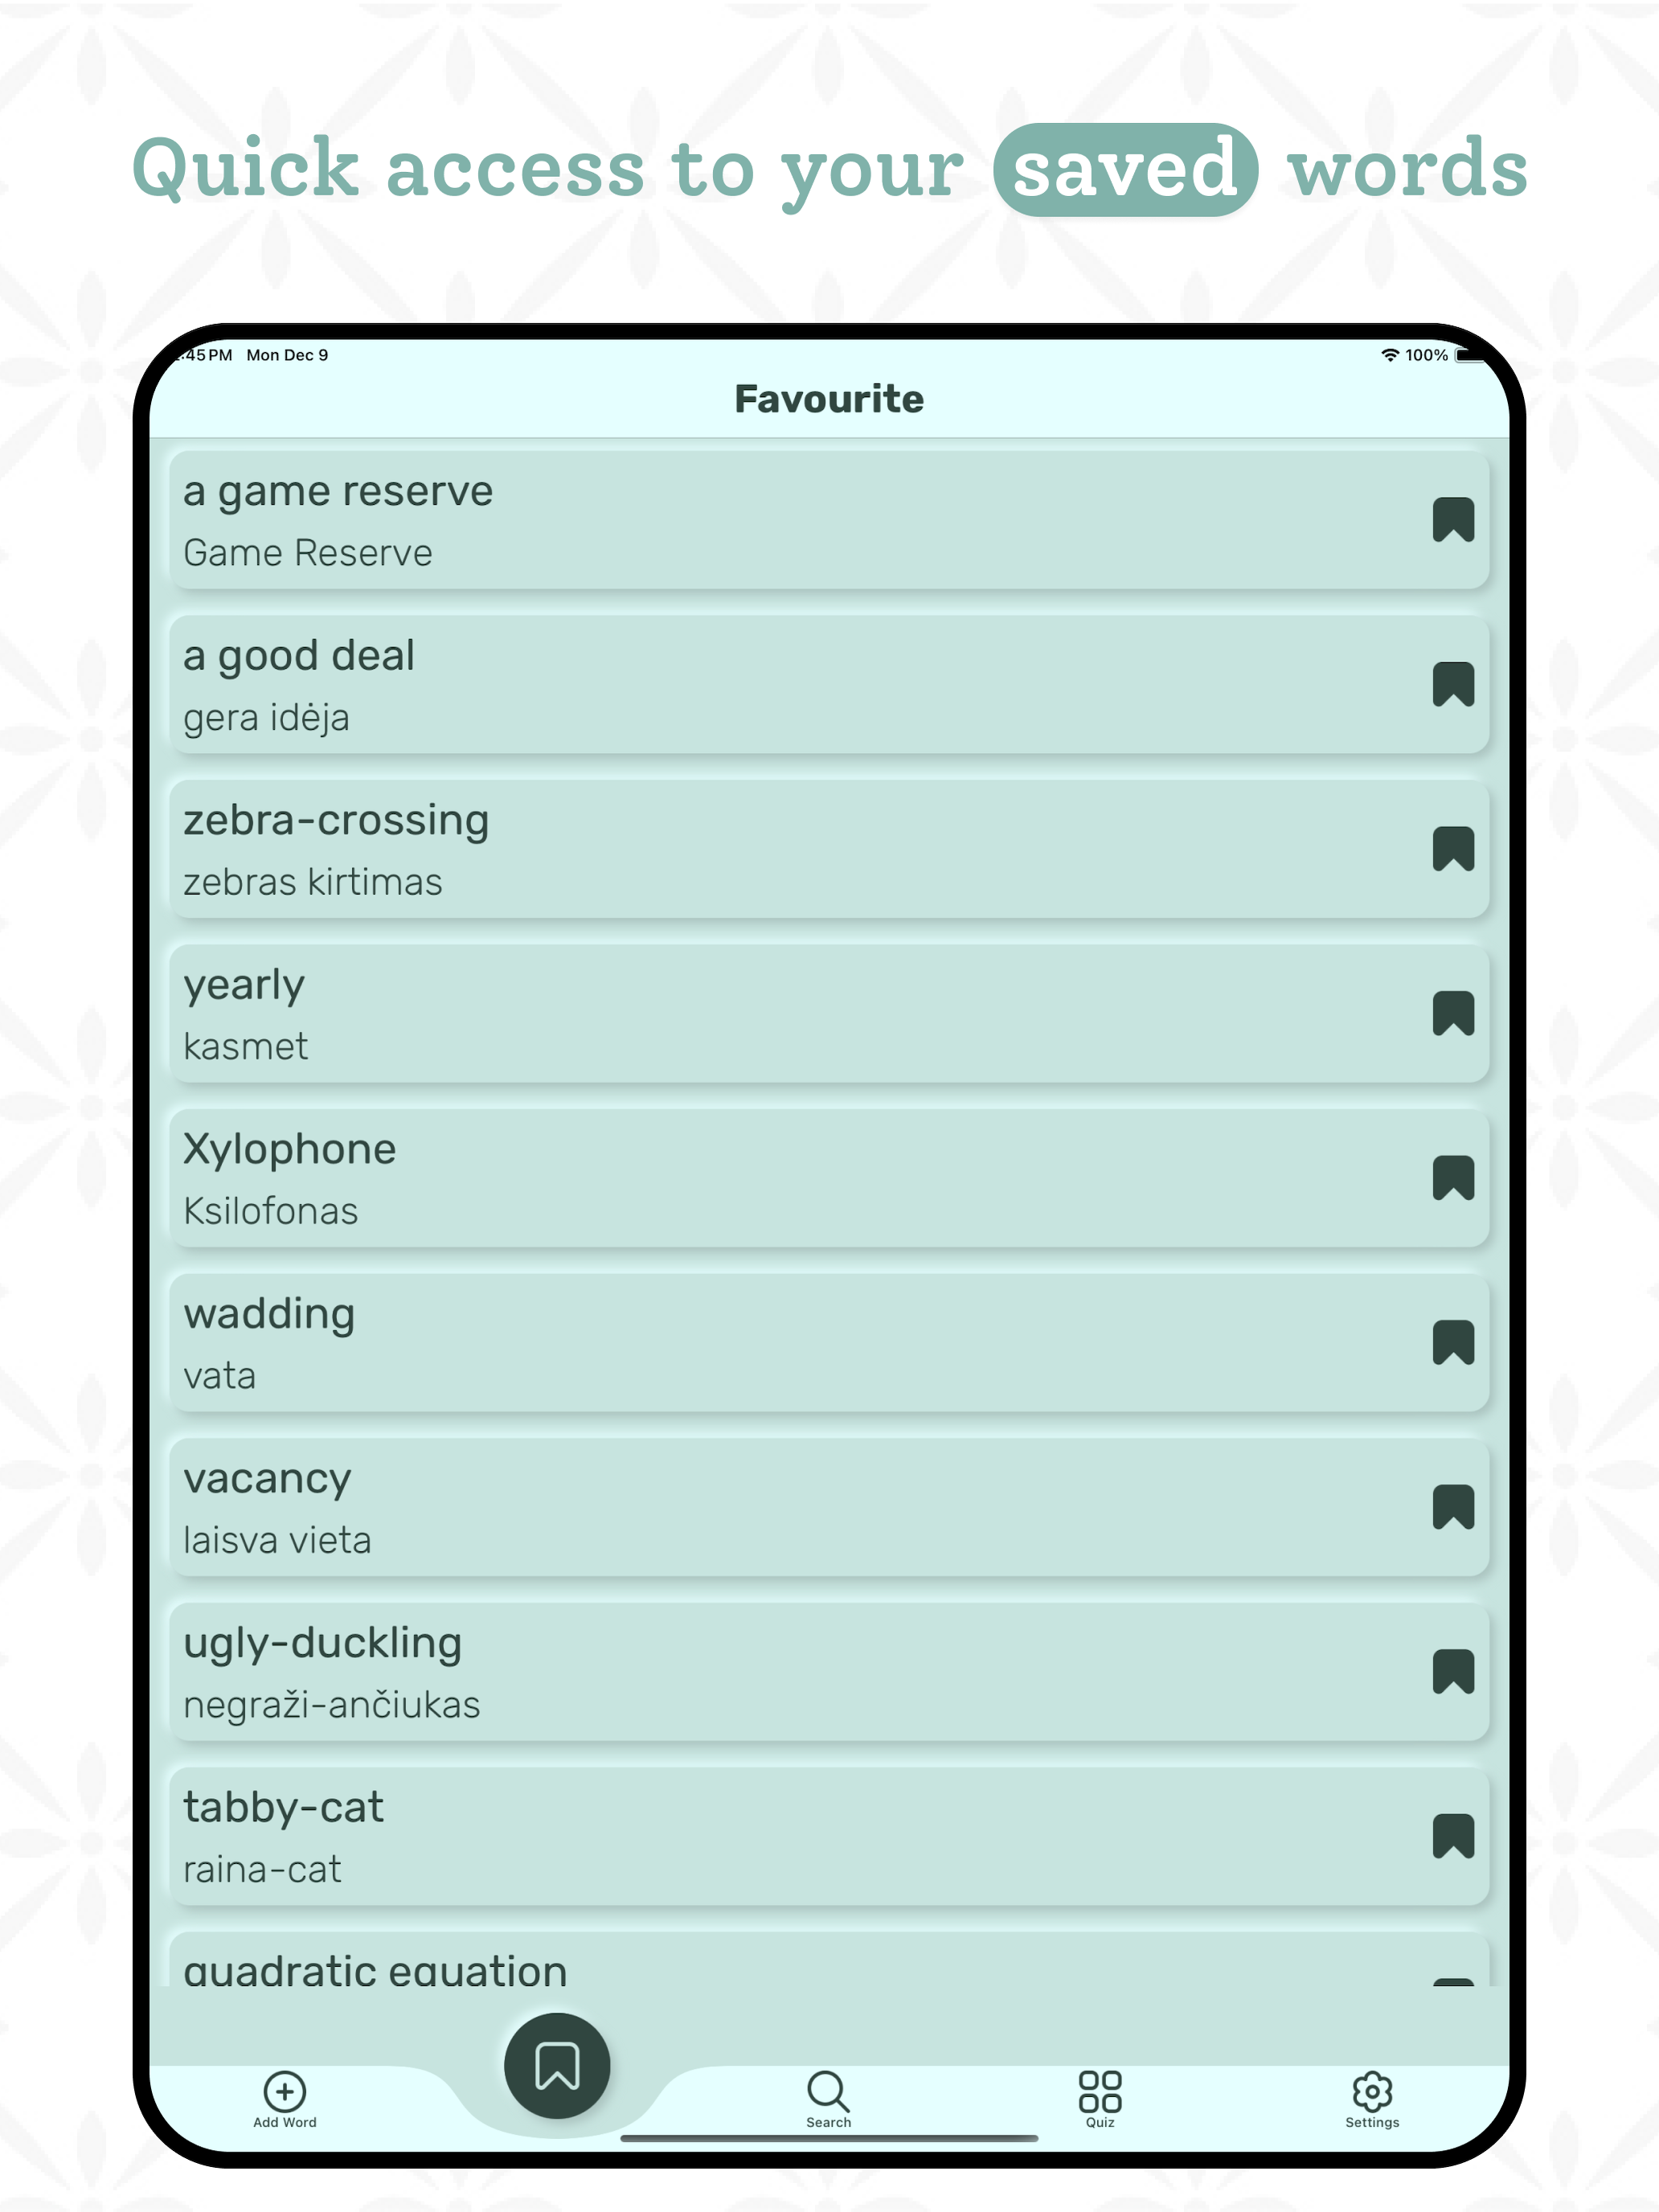Toggle bookmark for 'tabby-cat' entry
This screenshot has height=2212, width=1659.
[1453, 1836]
